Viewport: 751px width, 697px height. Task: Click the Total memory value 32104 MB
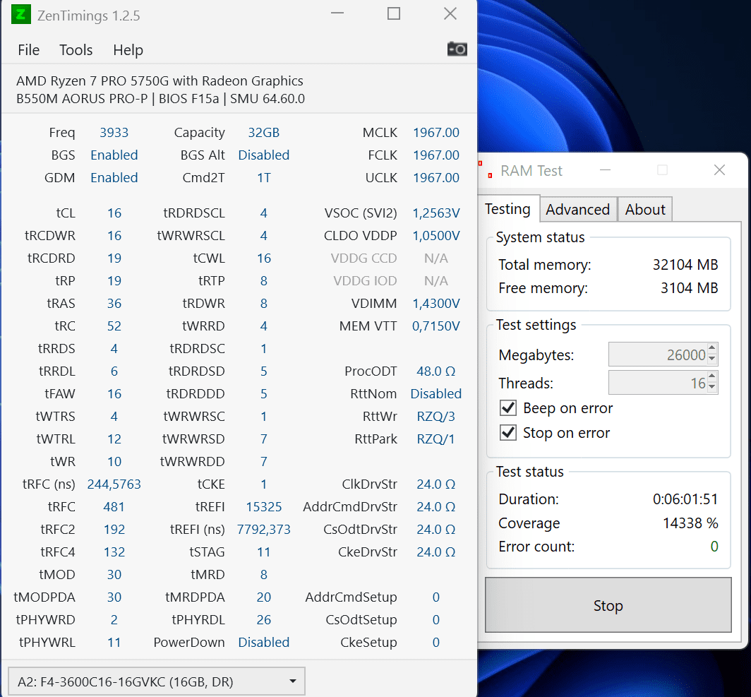[x=685, y=264]
